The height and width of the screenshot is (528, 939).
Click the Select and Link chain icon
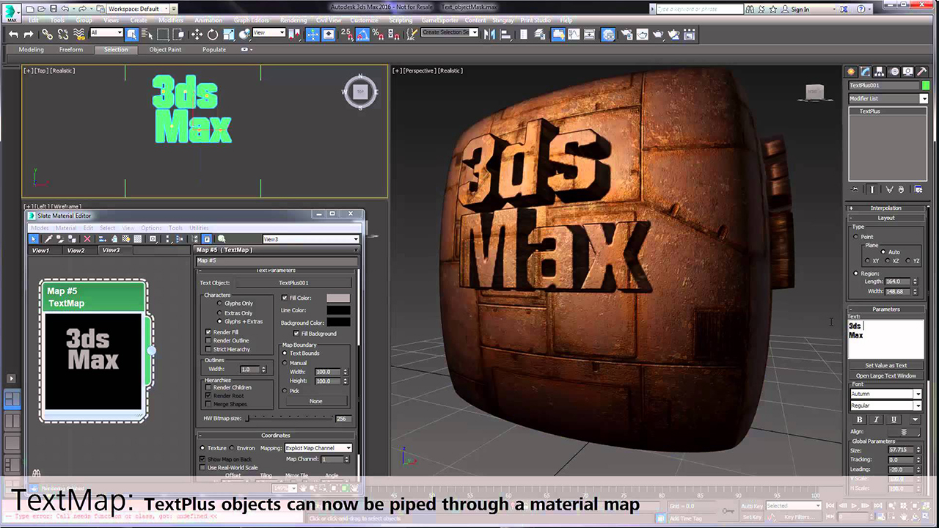point(47,34)
